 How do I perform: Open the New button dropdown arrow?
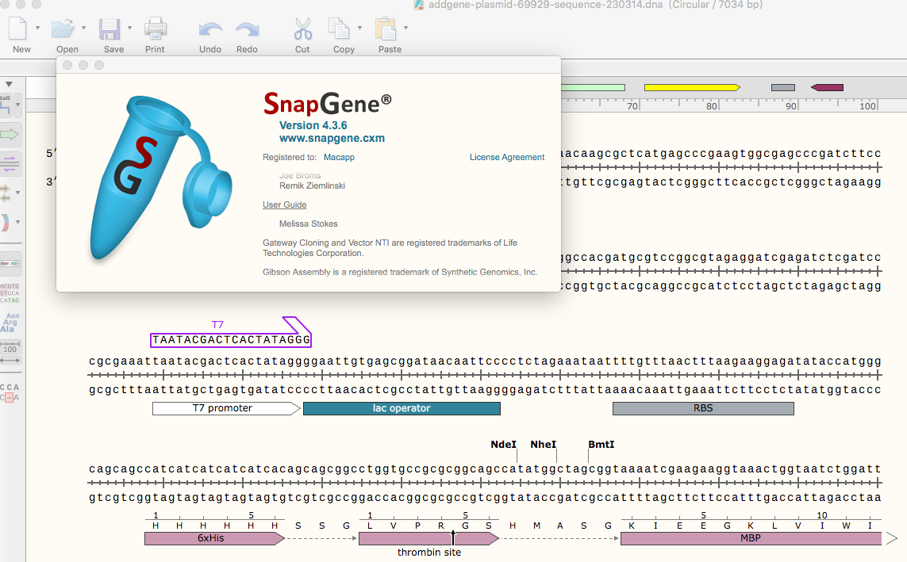point(38,28)
